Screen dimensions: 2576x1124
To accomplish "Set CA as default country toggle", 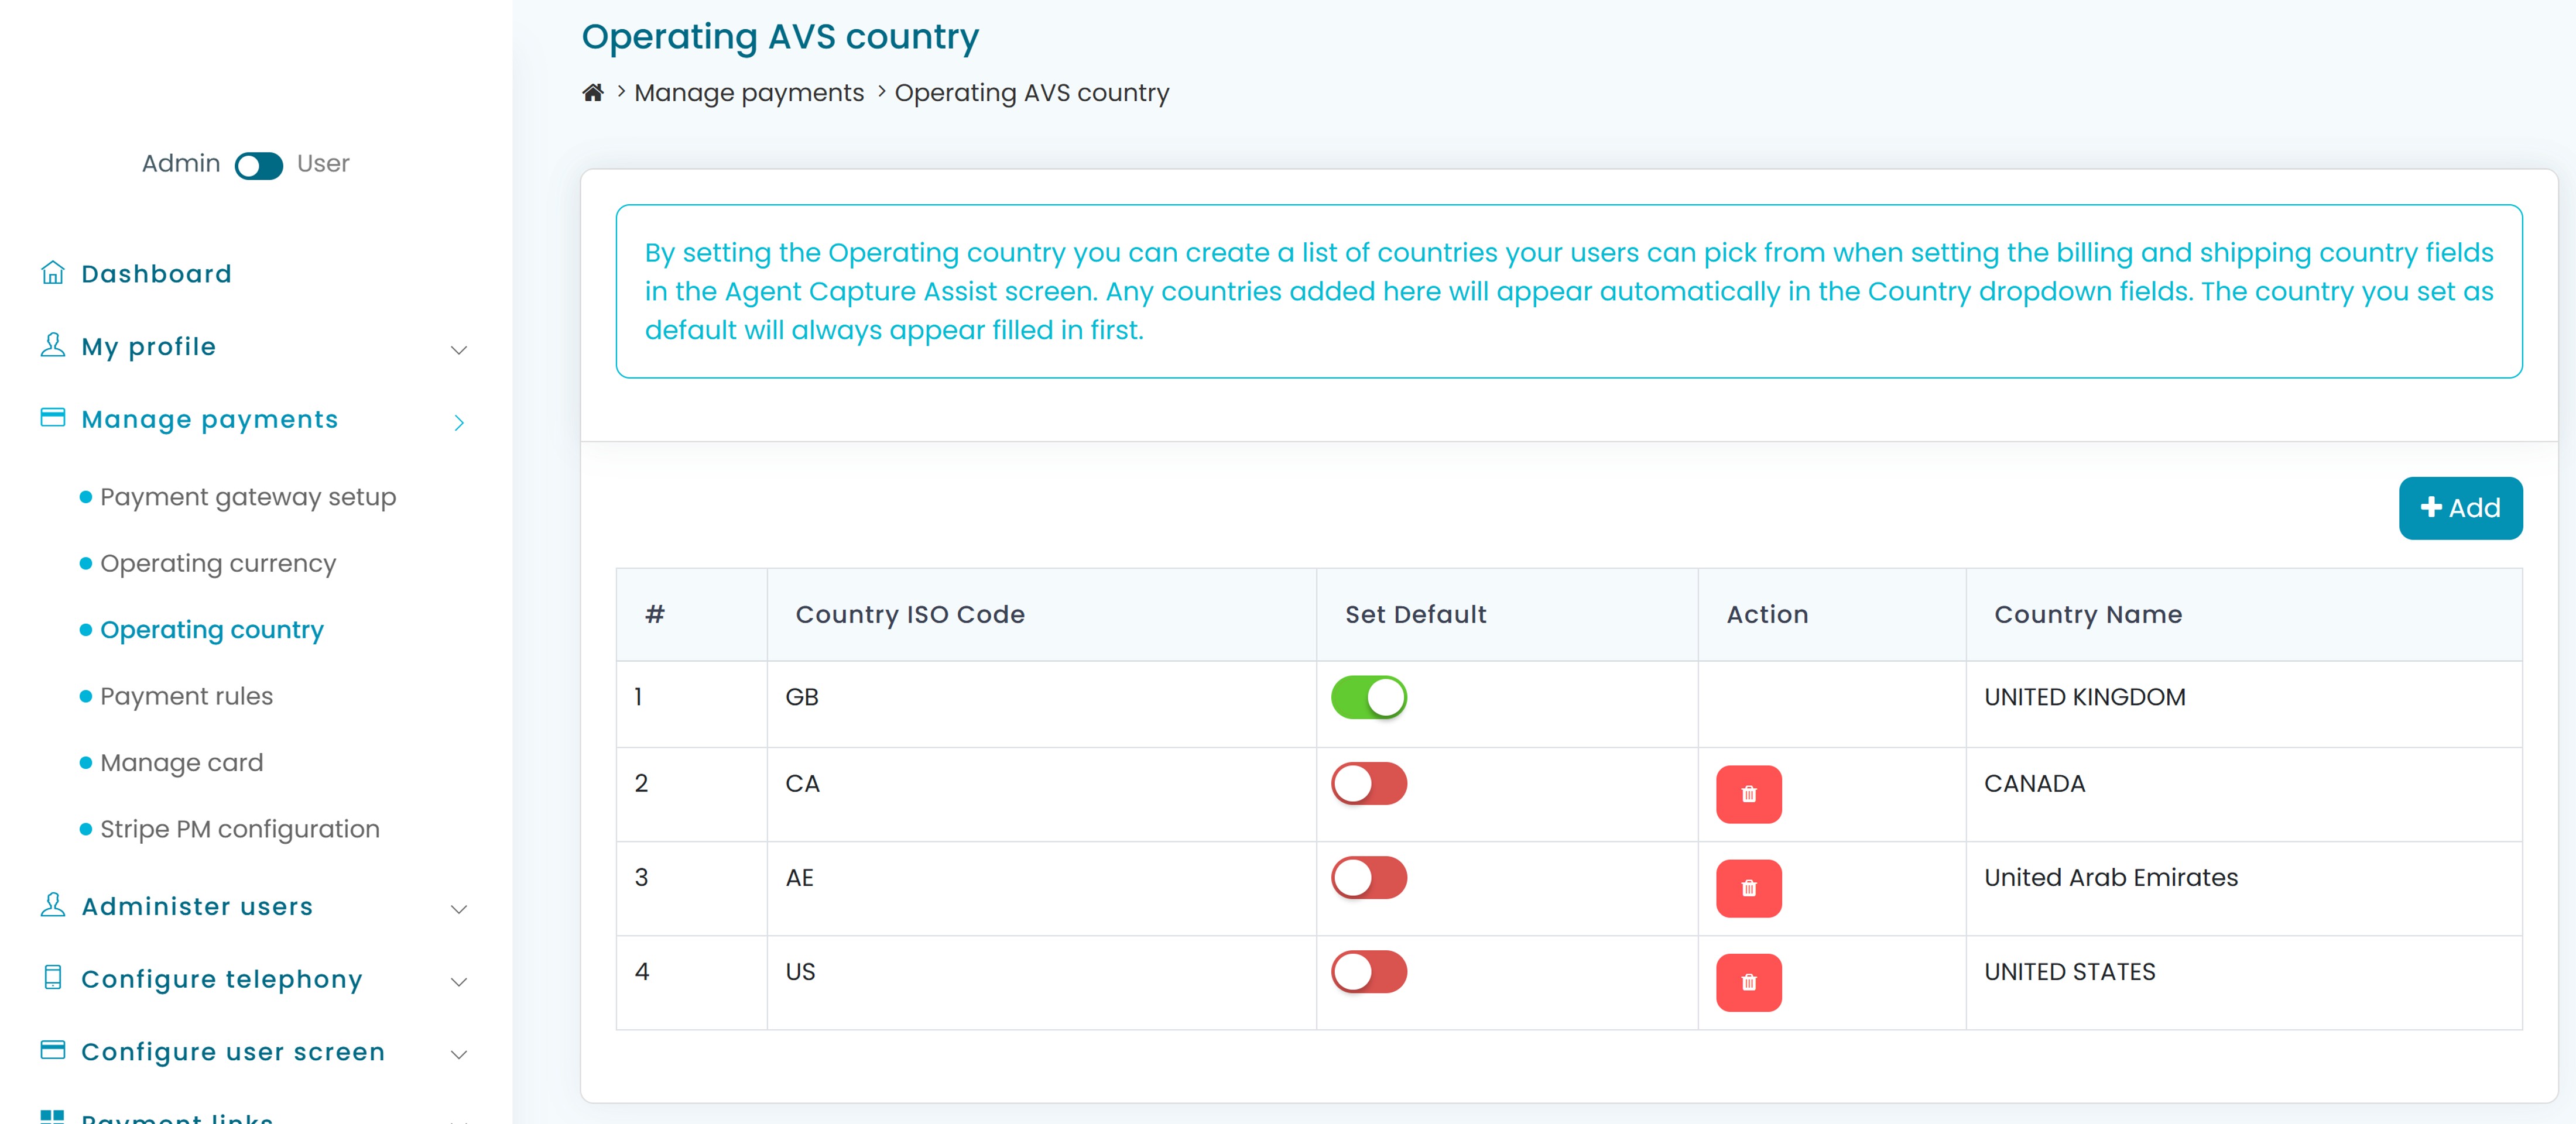I will click(x=1368, y=784).
